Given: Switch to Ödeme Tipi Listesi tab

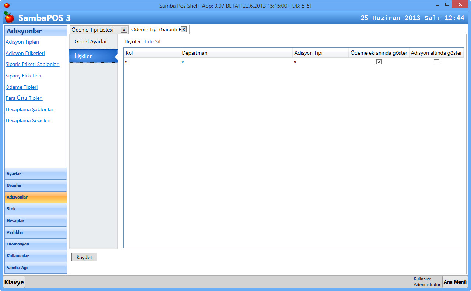Looking at the screenshot, I should 93,30.
